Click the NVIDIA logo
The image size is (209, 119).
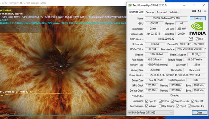(198, 29)
